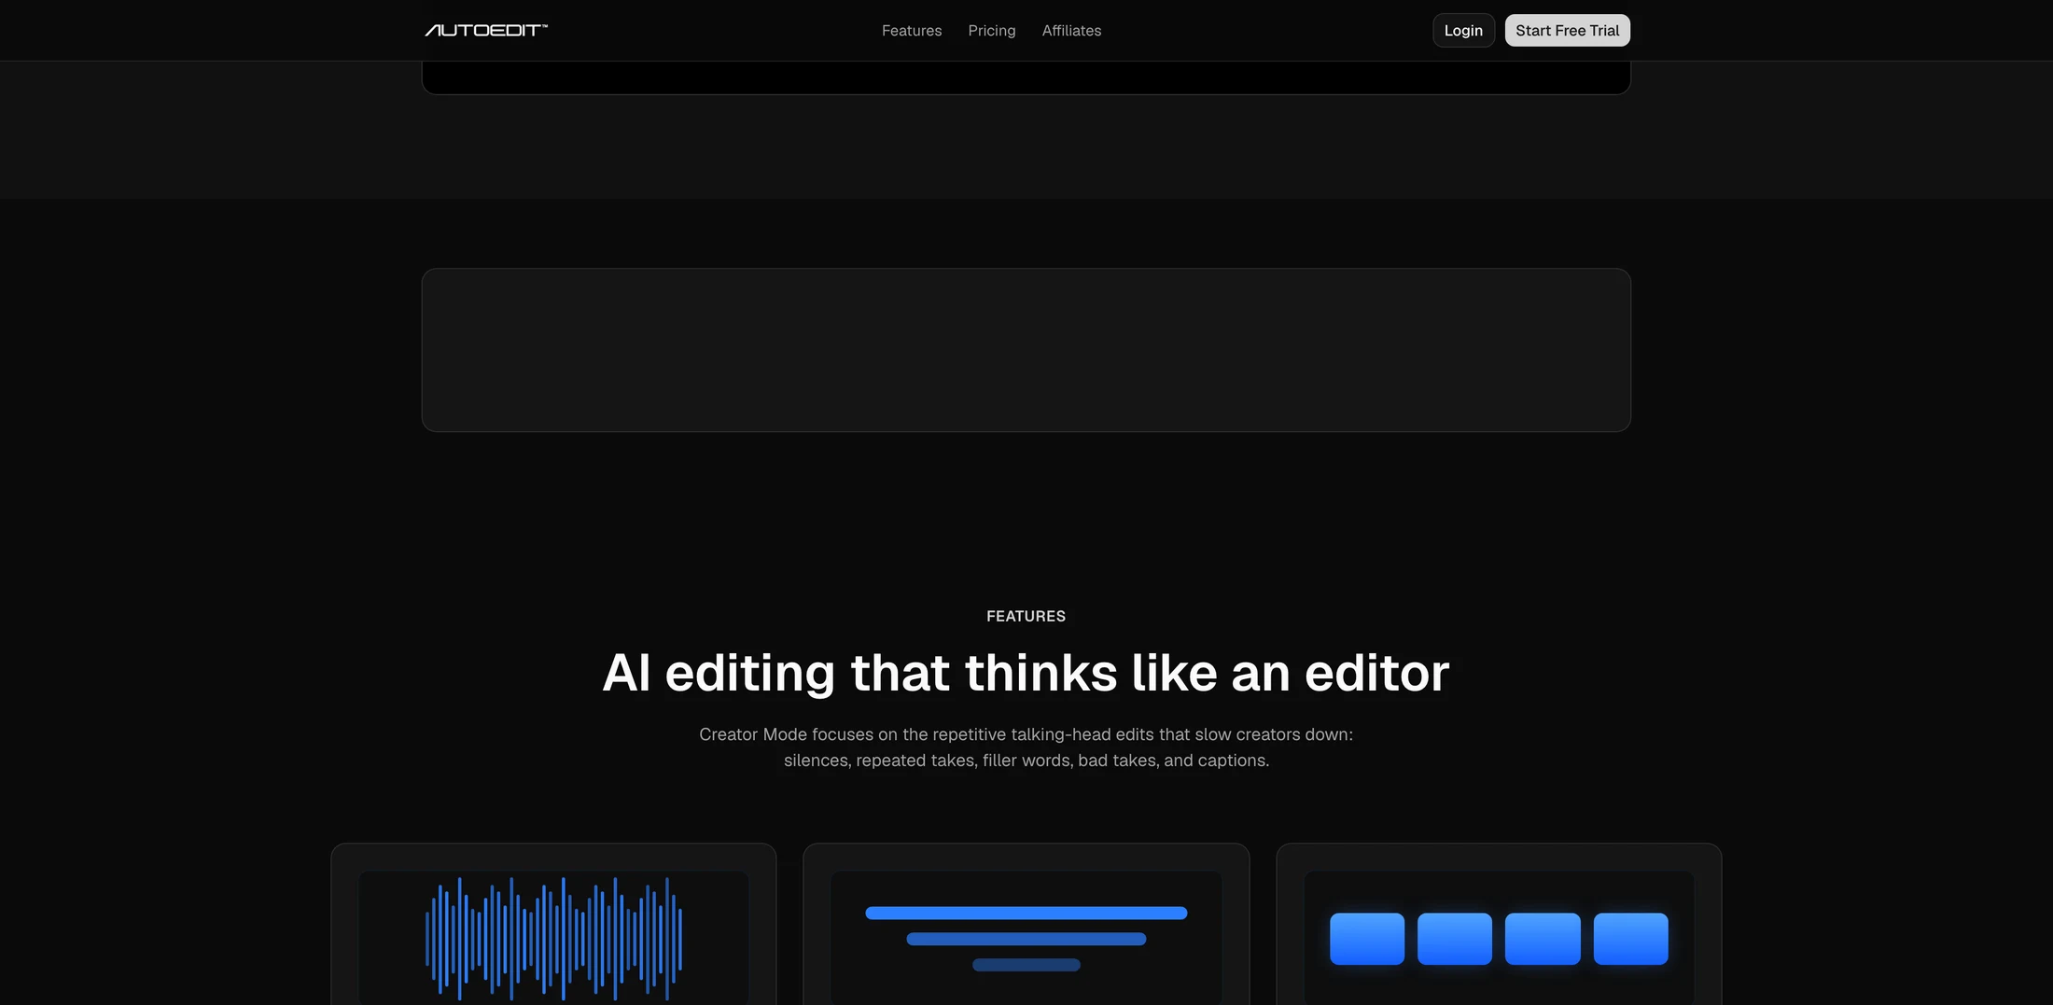Open the Affiliates nav link
2053x1005 pixels.
1071,31
